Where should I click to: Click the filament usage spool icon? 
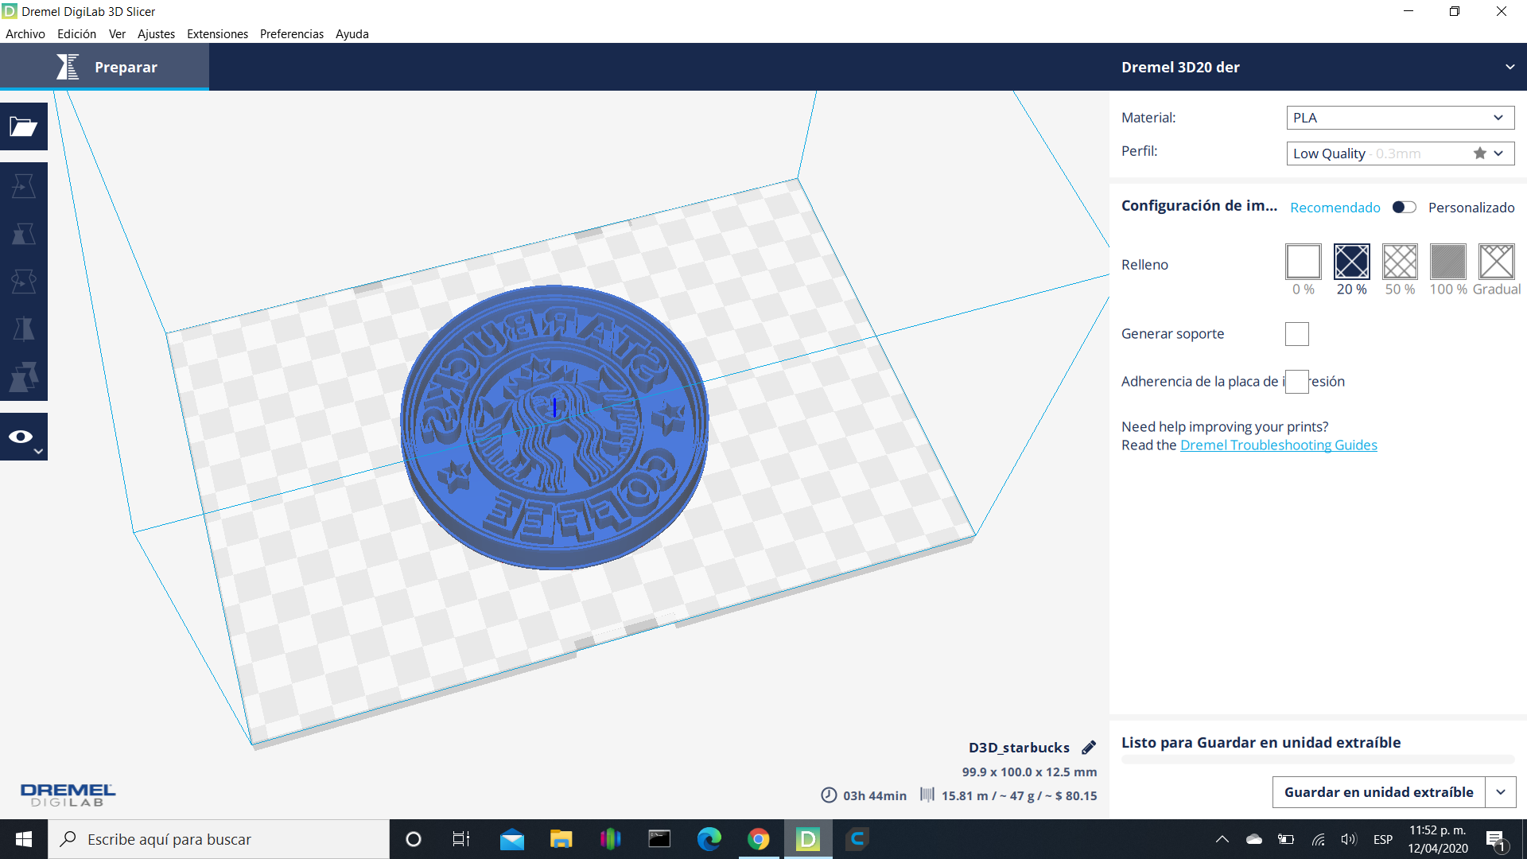(927, 795)
